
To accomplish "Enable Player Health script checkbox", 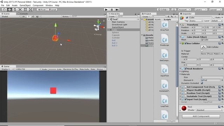I will [x=185, y=90].
